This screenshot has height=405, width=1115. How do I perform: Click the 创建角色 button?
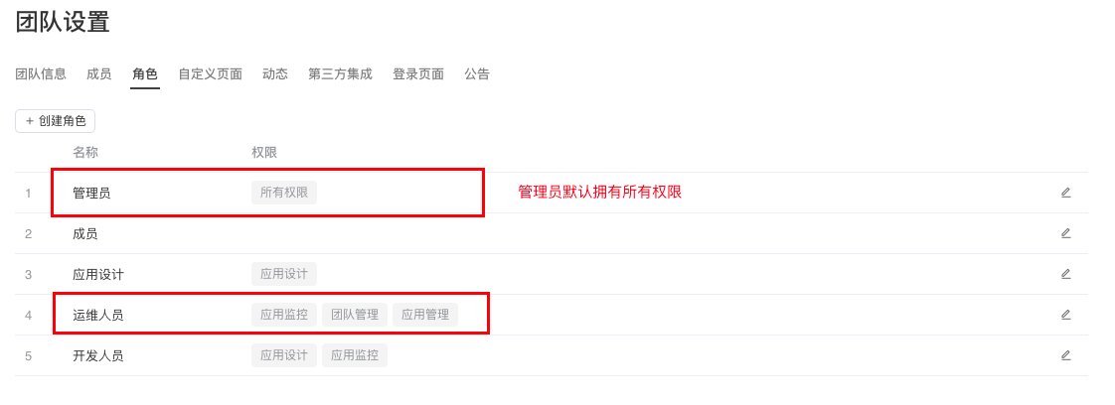[x=56, y=121]
